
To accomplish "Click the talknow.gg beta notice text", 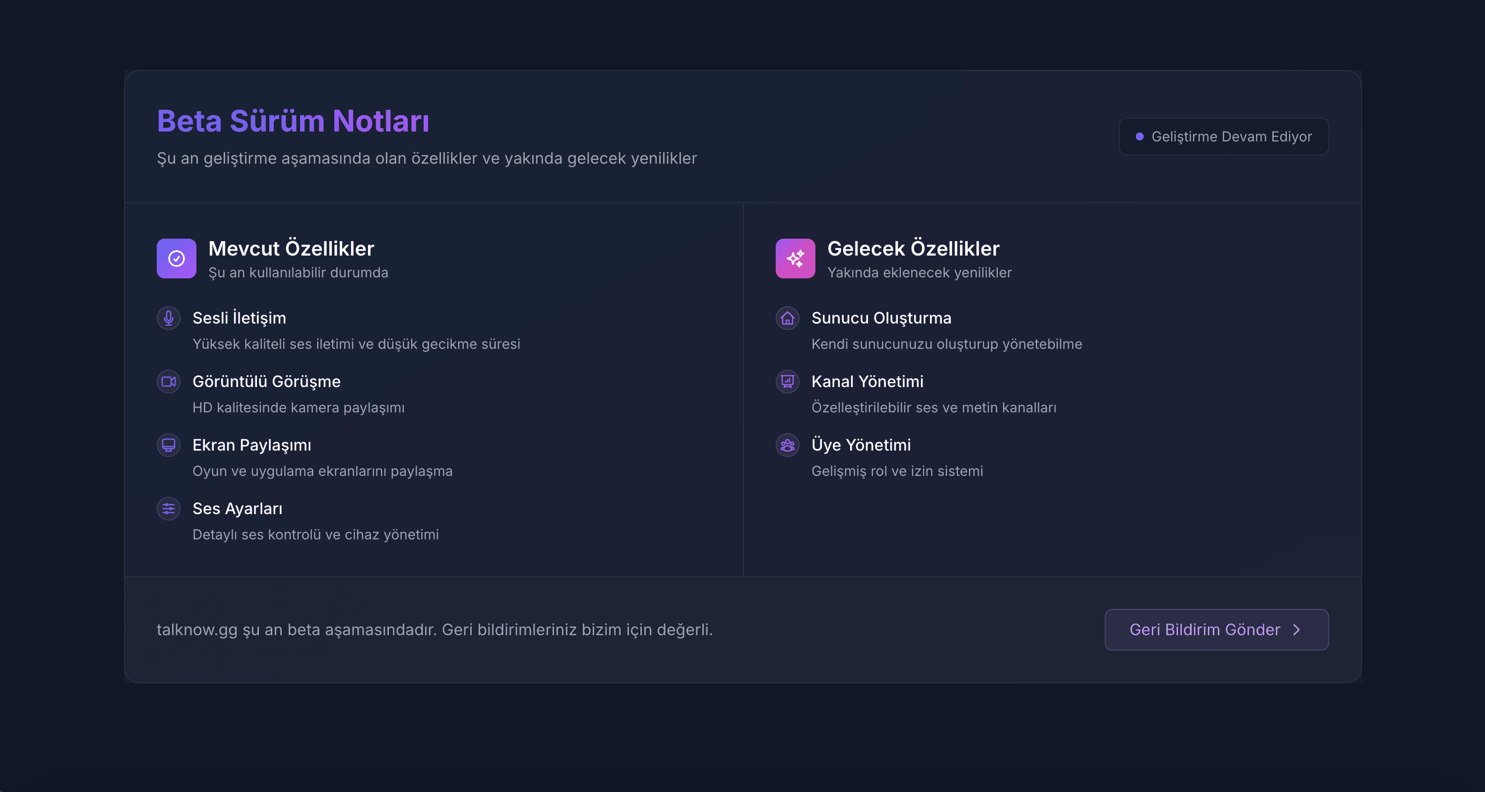I will pos(434,629).
